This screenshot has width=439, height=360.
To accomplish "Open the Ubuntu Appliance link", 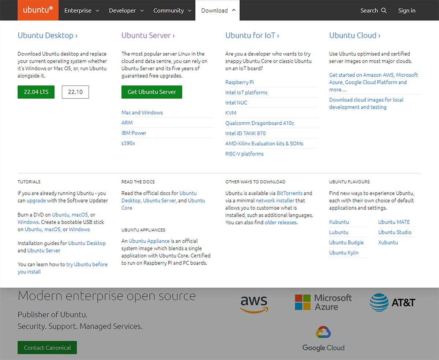I will click(x=149, y=241).
